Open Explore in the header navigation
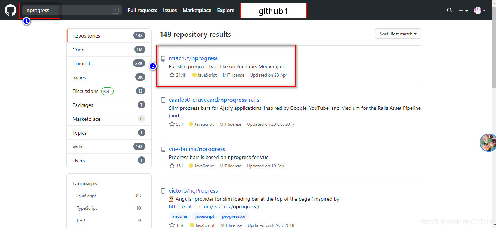This screenshot has height=228, width=496. pos(226,11)
